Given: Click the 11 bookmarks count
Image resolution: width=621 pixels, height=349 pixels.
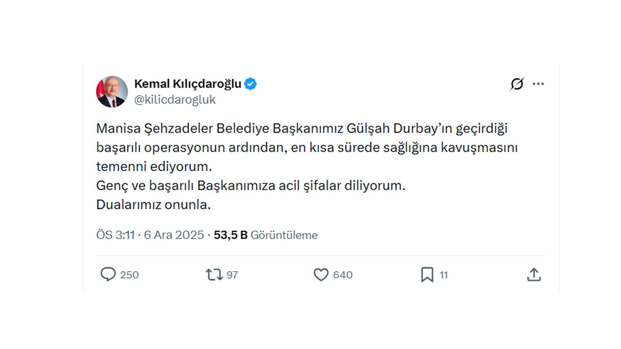Looking at the screenshot, I should pyautogui.click(x=444, y=275).
